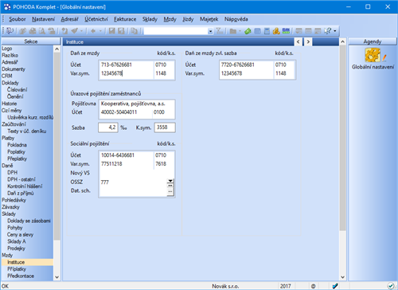398x290 pixels.
Task: Click the green banknote toolbar icon
Action: coord(248,31)
